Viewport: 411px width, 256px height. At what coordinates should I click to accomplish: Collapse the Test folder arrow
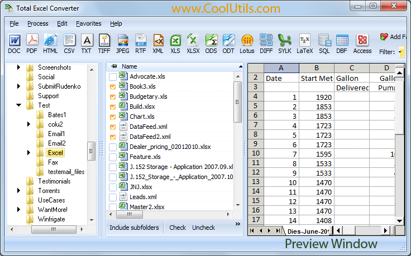coord(18,105)
